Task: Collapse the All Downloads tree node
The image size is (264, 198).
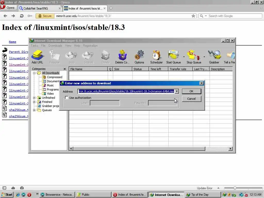Action: (34, 73)
